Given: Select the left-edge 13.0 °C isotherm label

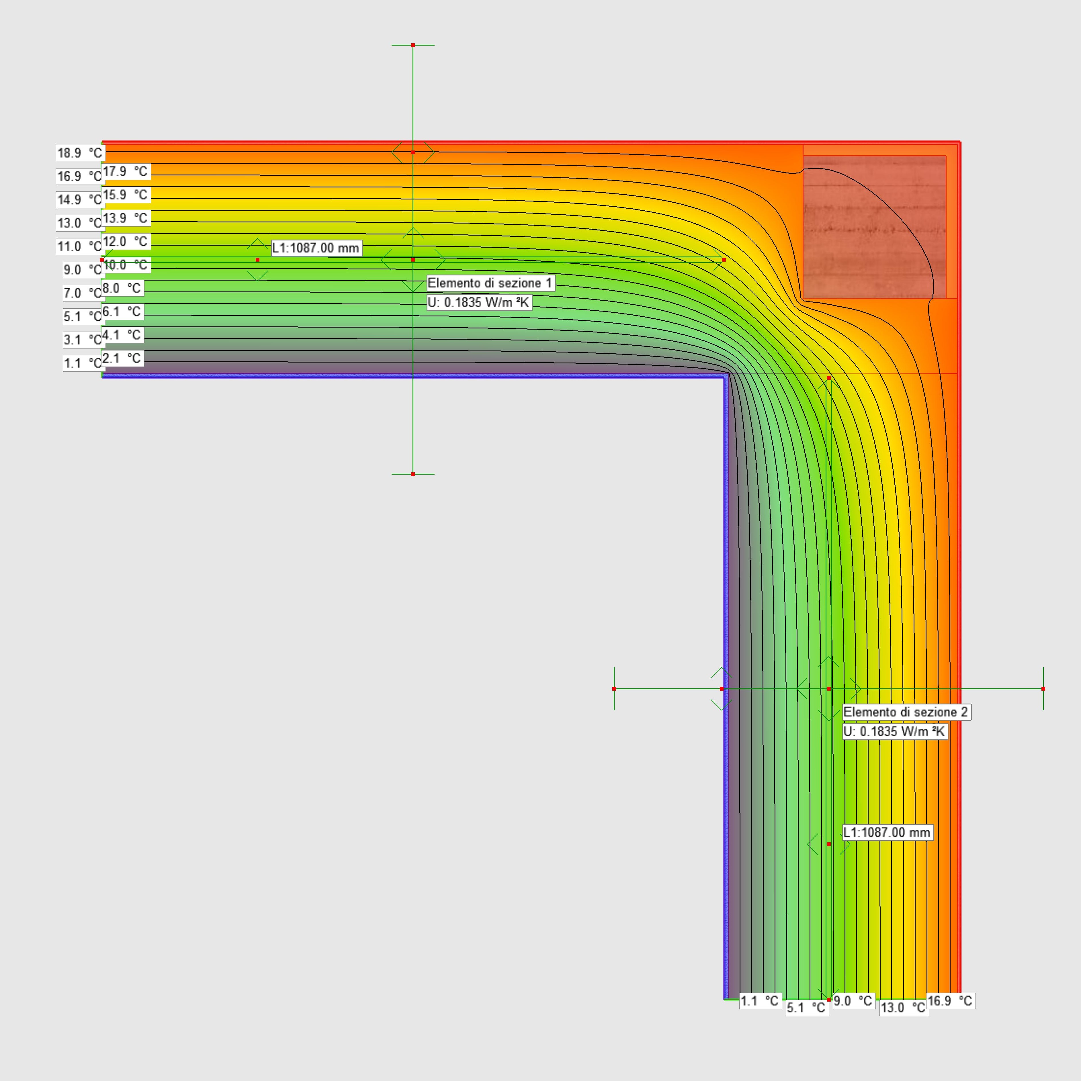Looking at the screenshot, I should point(79,223).
